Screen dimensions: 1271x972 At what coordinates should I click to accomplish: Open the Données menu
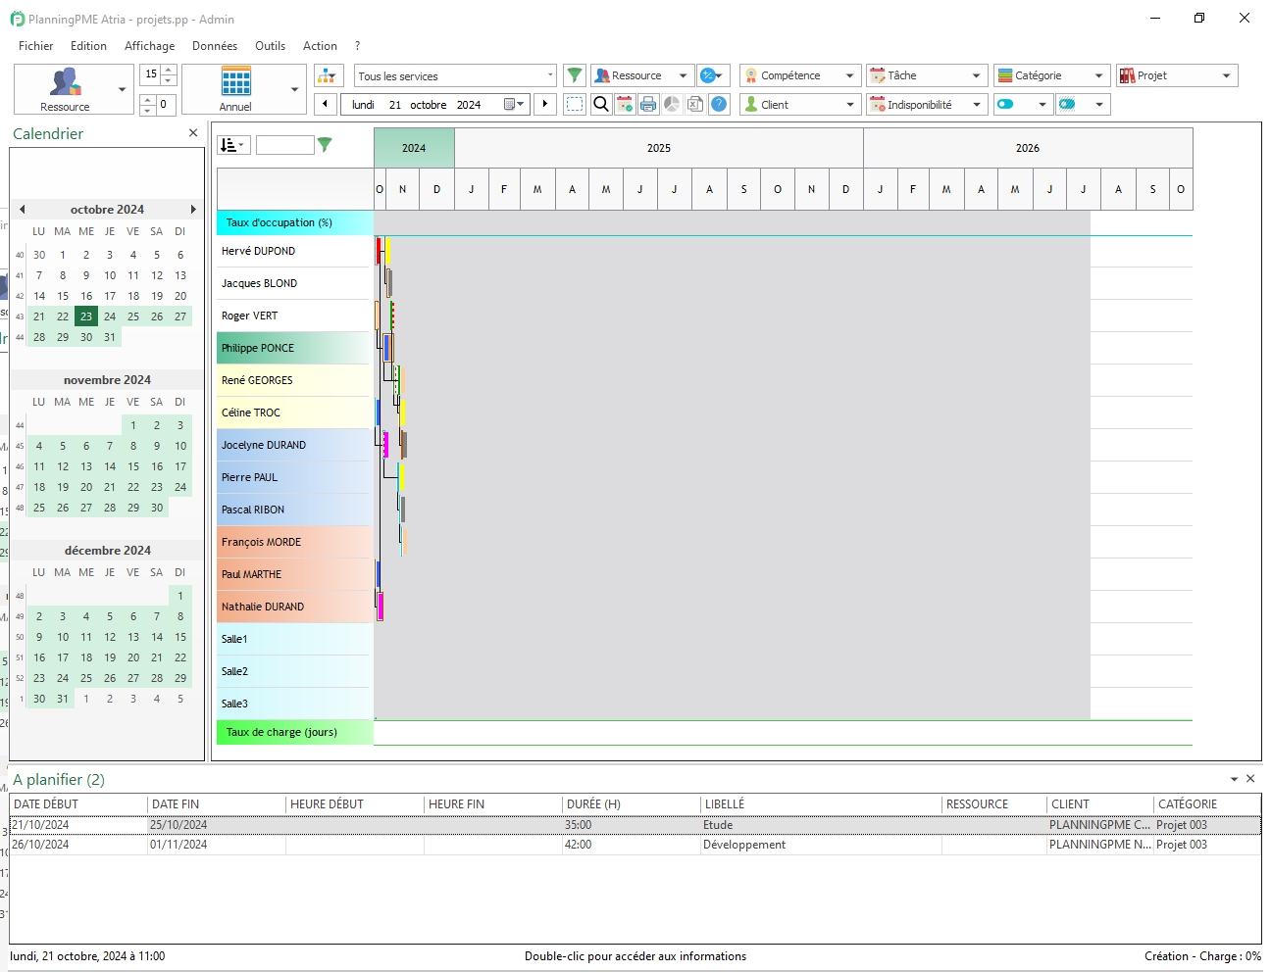pos(215,46)
